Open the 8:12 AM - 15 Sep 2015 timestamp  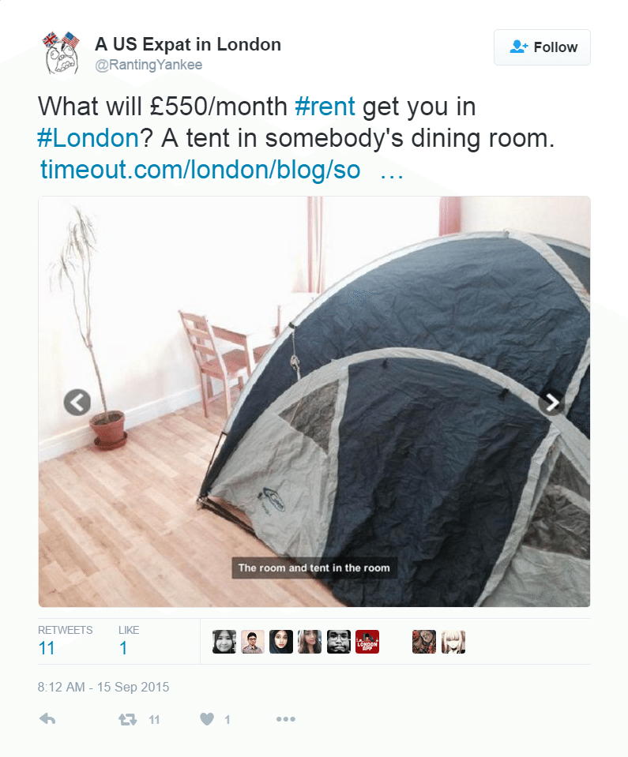103,687
